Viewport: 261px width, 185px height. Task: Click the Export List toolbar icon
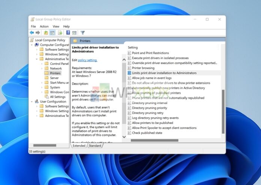[60, 33]
